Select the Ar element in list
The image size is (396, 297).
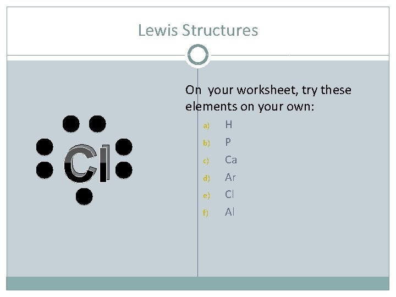coord(230,177)
